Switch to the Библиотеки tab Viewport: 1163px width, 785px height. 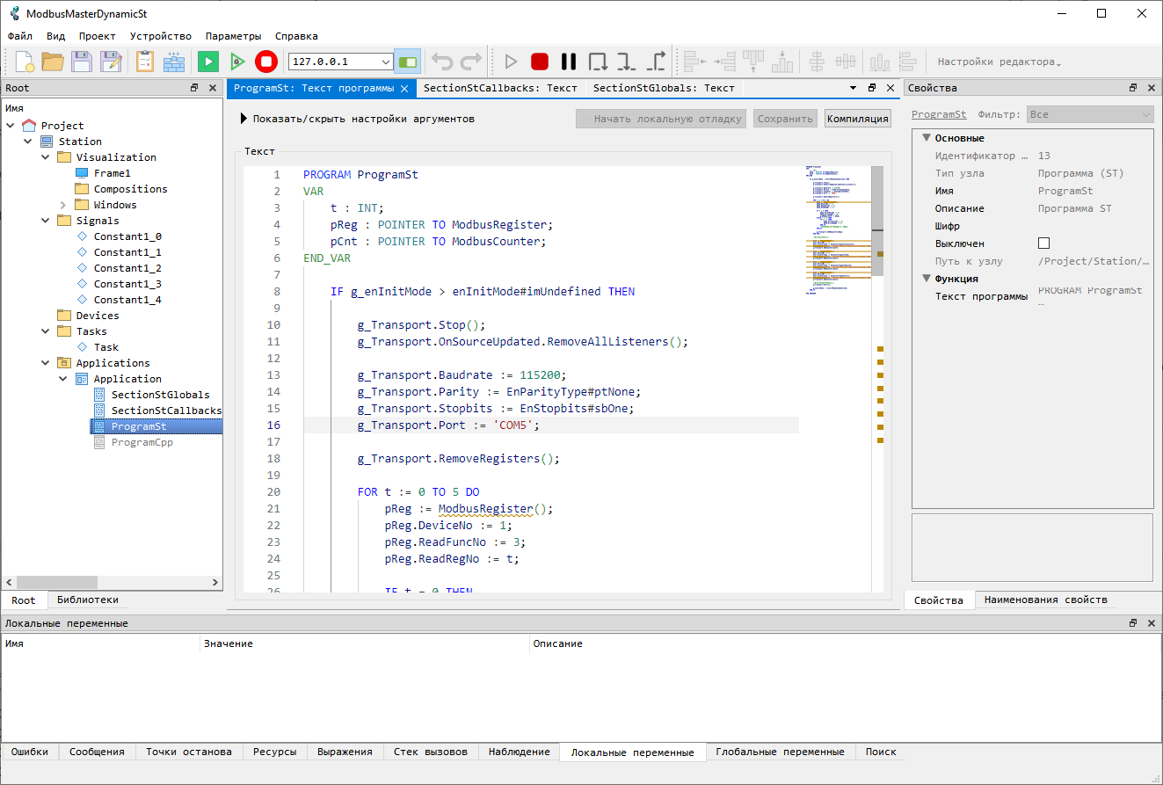pyautogui.click(x=88, y=600)
